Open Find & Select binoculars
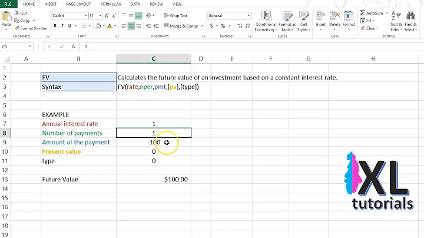This screenshot has height=238, width=424. pyautogui.click(x=410, y=22)
